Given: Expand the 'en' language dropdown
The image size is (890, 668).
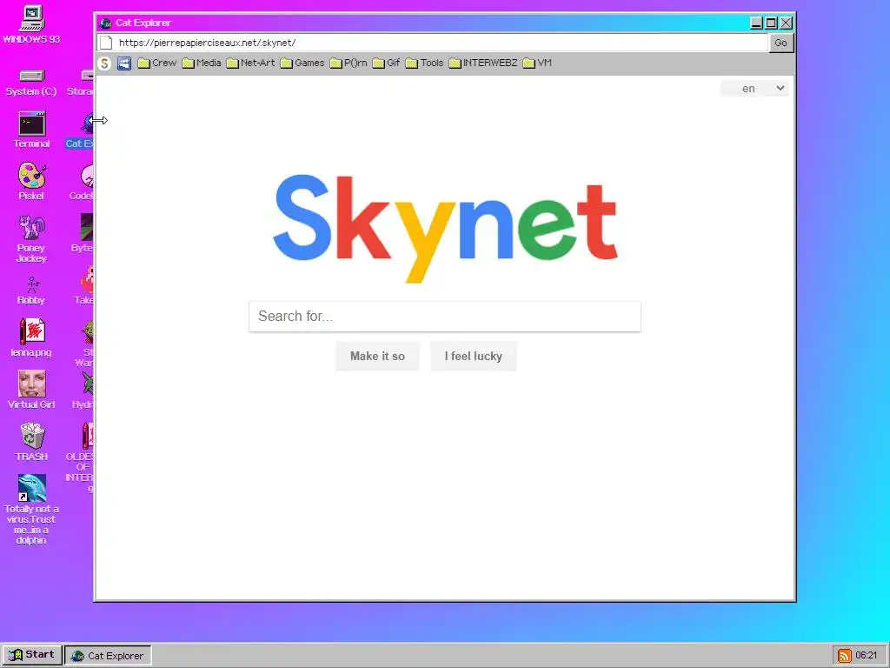Looking at the screenshot, I should tap(755, 89).
